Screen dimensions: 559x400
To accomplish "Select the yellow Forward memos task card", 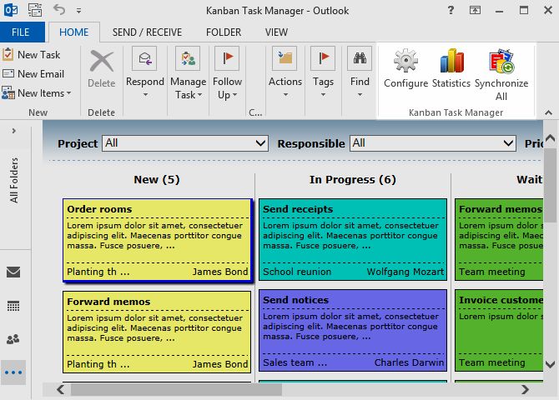I will 157,332.
